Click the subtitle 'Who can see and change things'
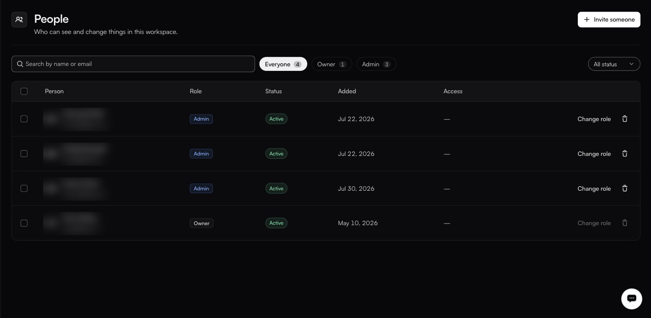Screen dimensions: 651x318 tap(106, 32)
